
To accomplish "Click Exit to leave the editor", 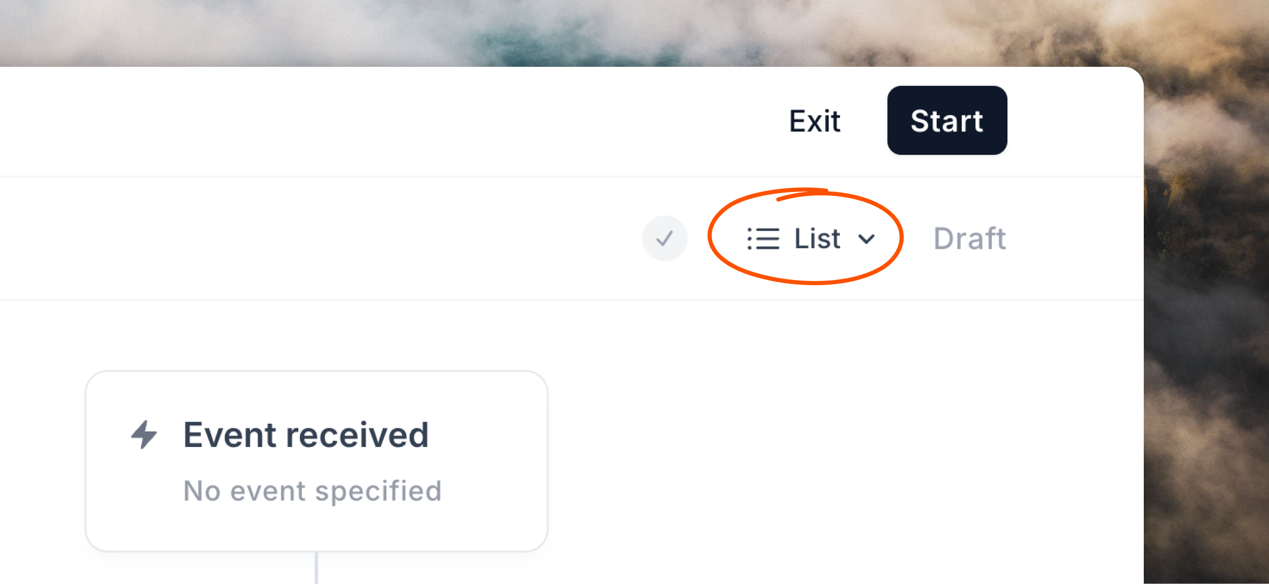I will coord(814,121).
